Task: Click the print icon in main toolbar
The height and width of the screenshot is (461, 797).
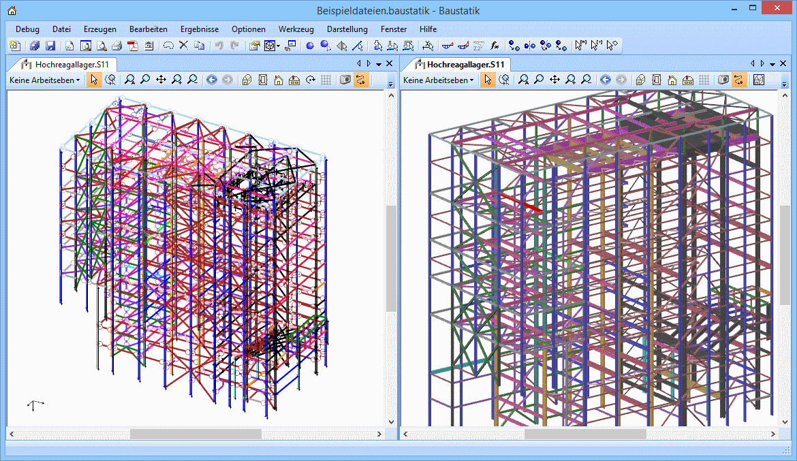Action: (x=116, y=46)
